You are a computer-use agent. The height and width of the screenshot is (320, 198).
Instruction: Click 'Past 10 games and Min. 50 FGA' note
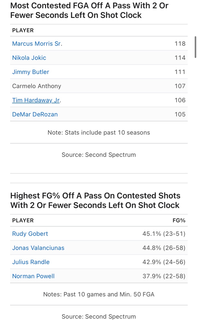tap(99, 294)
